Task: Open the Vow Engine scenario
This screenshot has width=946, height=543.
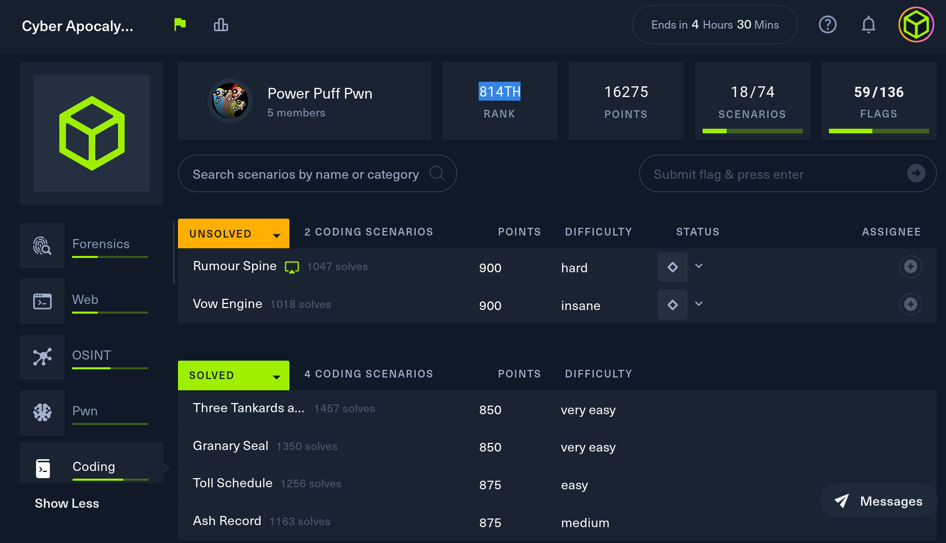Action: click(x=228, y=303)
